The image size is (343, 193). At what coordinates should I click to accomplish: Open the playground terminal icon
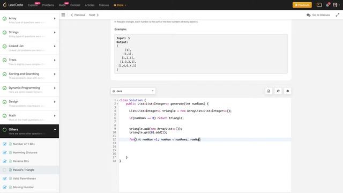pyautogui.click(x=319, y=5)
